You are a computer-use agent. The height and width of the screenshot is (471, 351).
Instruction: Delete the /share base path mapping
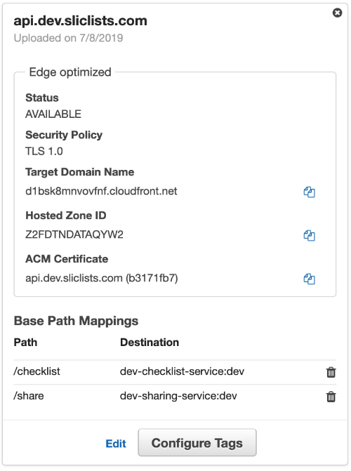[x=331, y=397]
